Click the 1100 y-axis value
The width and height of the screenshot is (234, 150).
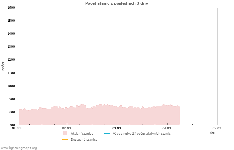tap(11, 73)
